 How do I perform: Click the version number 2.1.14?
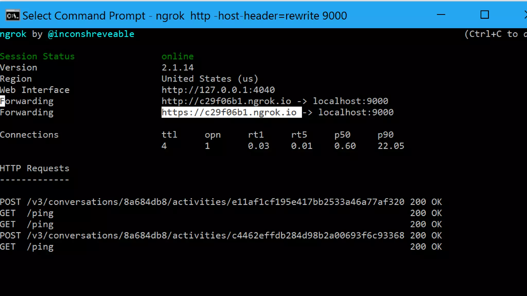(x=177, y=68)
